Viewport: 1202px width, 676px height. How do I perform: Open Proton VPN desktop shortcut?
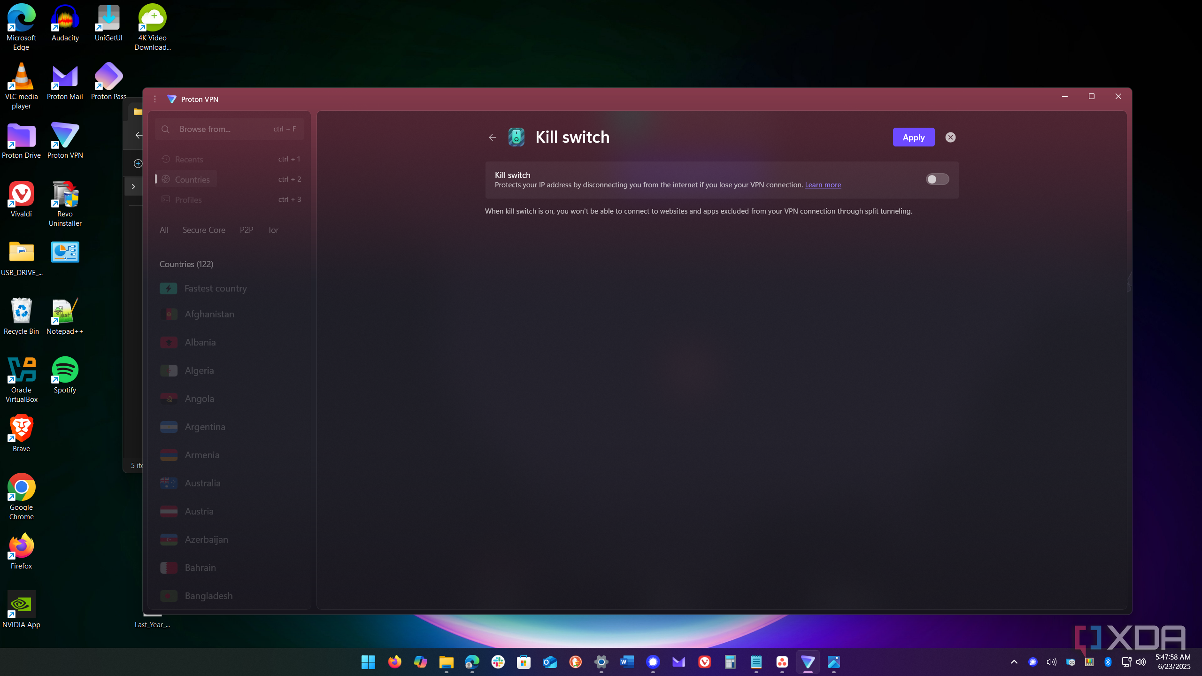click(65, 140)
